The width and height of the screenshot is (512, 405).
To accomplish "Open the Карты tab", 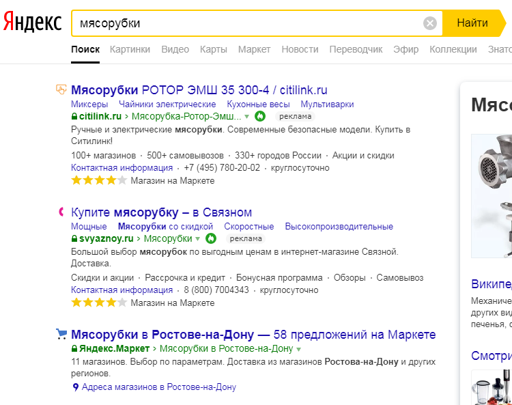I will (x=213, y=49).
